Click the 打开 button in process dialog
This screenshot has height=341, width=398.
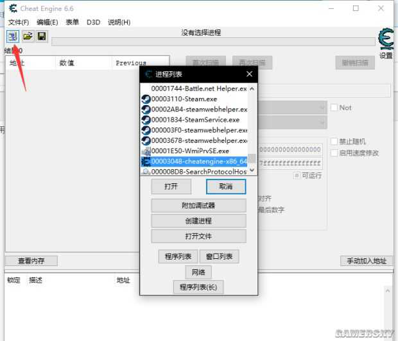[x=171, y=187]
